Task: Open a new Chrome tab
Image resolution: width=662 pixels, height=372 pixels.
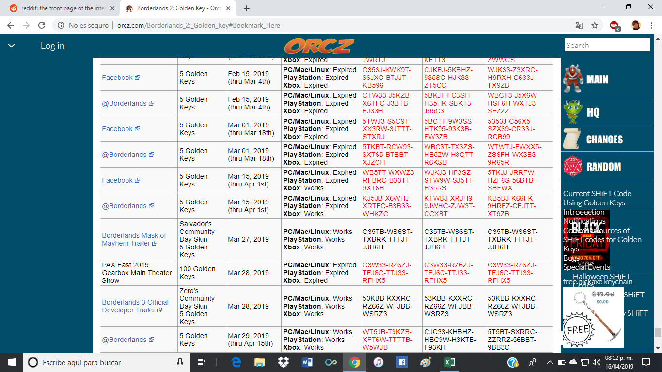Action: pos(247,8)
